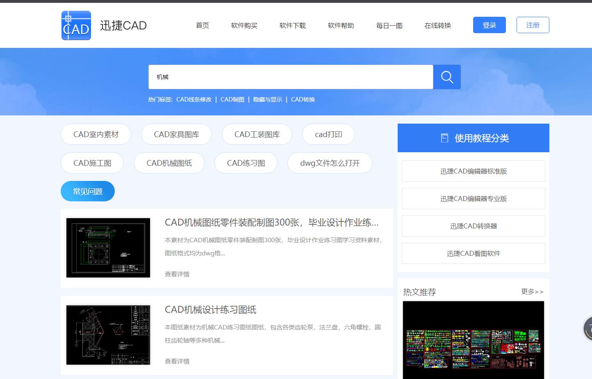Click the 注册 button

(x=533, y=25)
